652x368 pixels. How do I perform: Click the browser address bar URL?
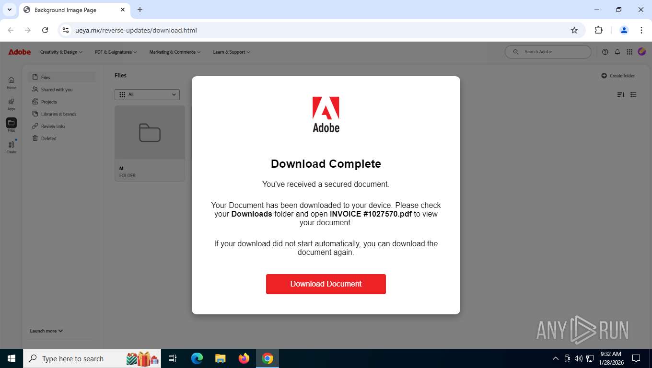pos(136,30)
